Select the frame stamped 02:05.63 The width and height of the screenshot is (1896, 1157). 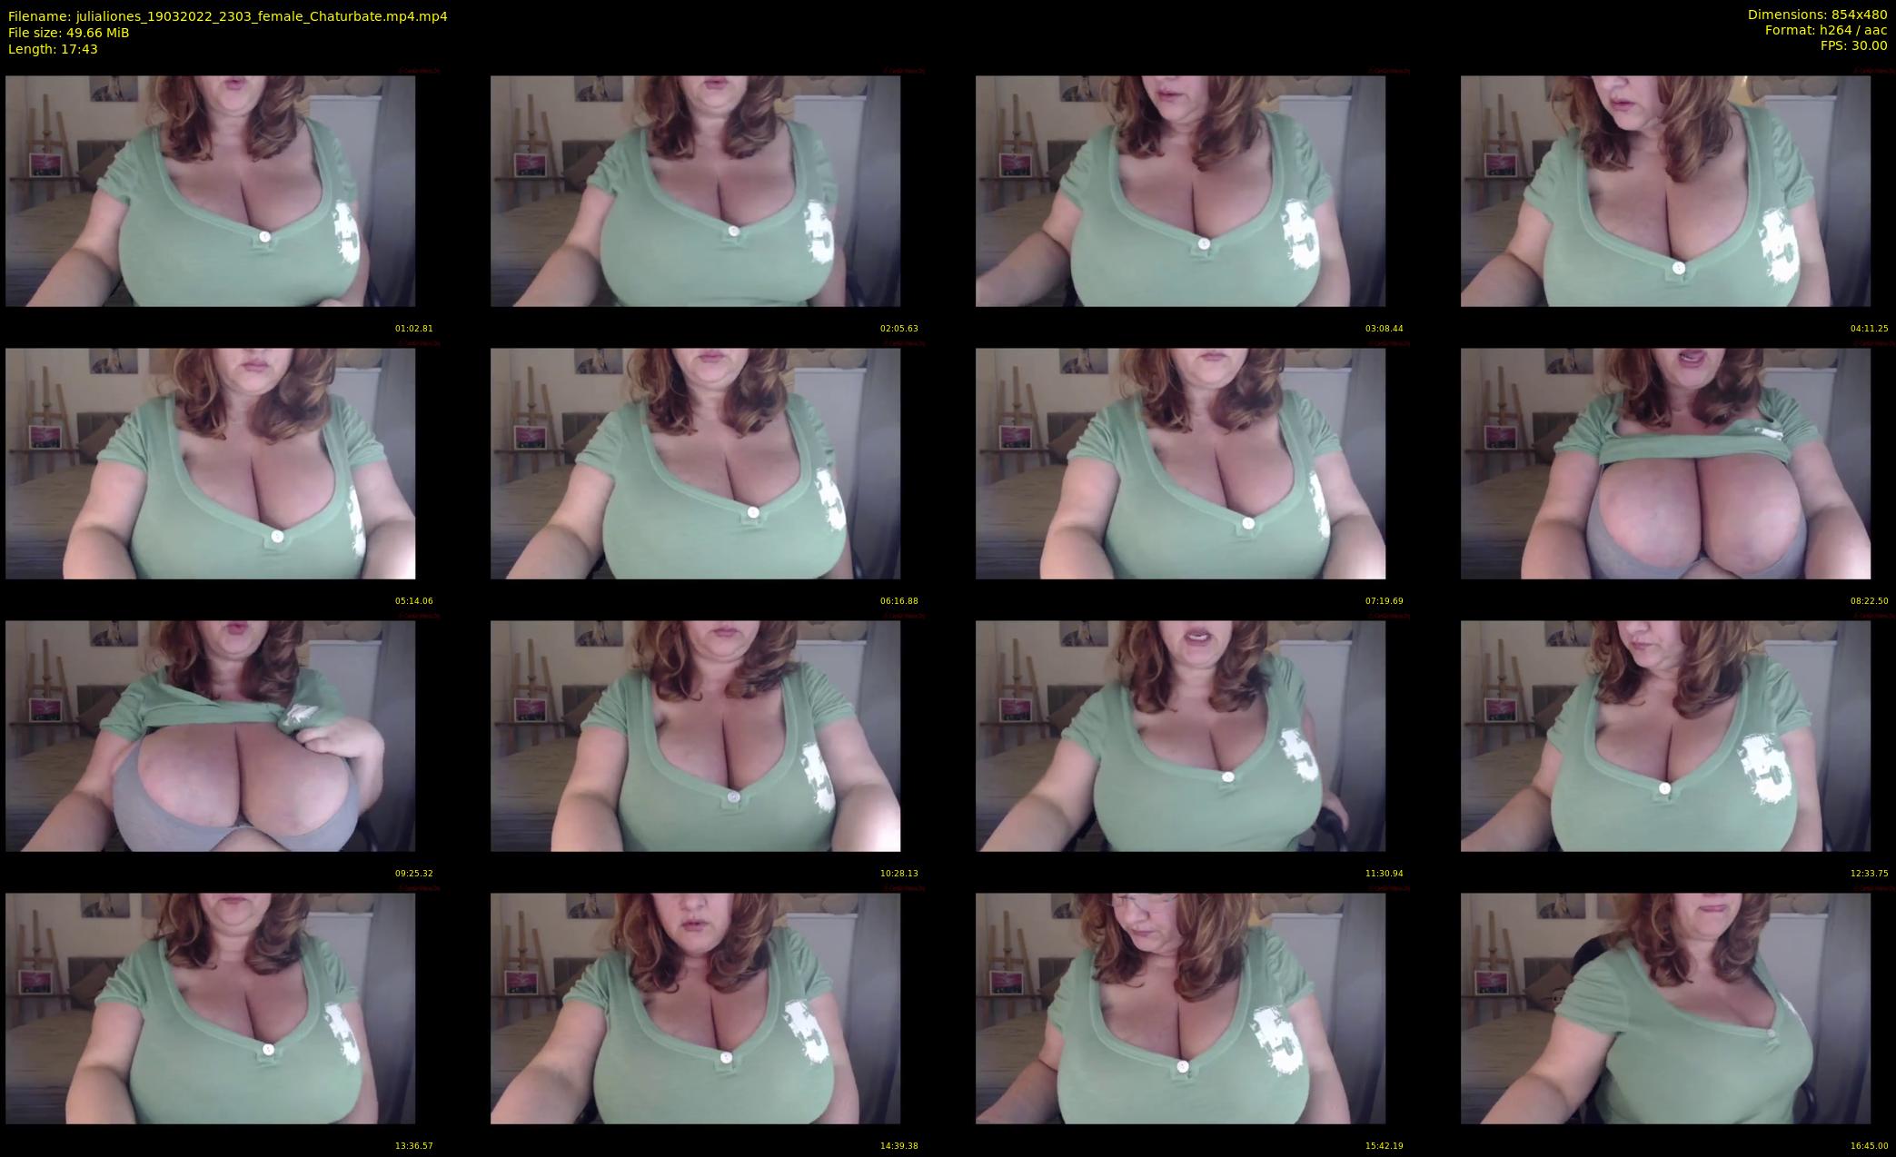click(x=695, y=191)
